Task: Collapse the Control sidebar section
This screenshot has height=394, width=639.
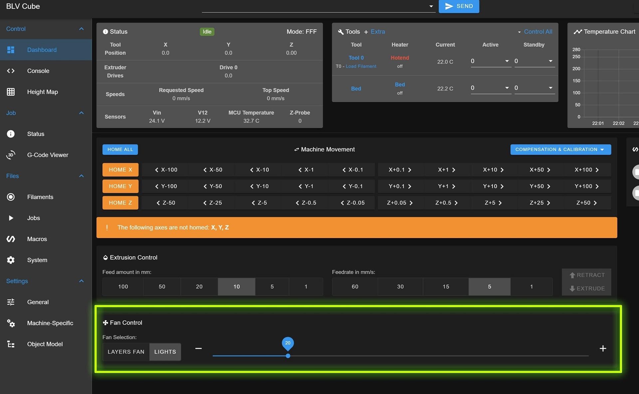Action: coord(81,29)
